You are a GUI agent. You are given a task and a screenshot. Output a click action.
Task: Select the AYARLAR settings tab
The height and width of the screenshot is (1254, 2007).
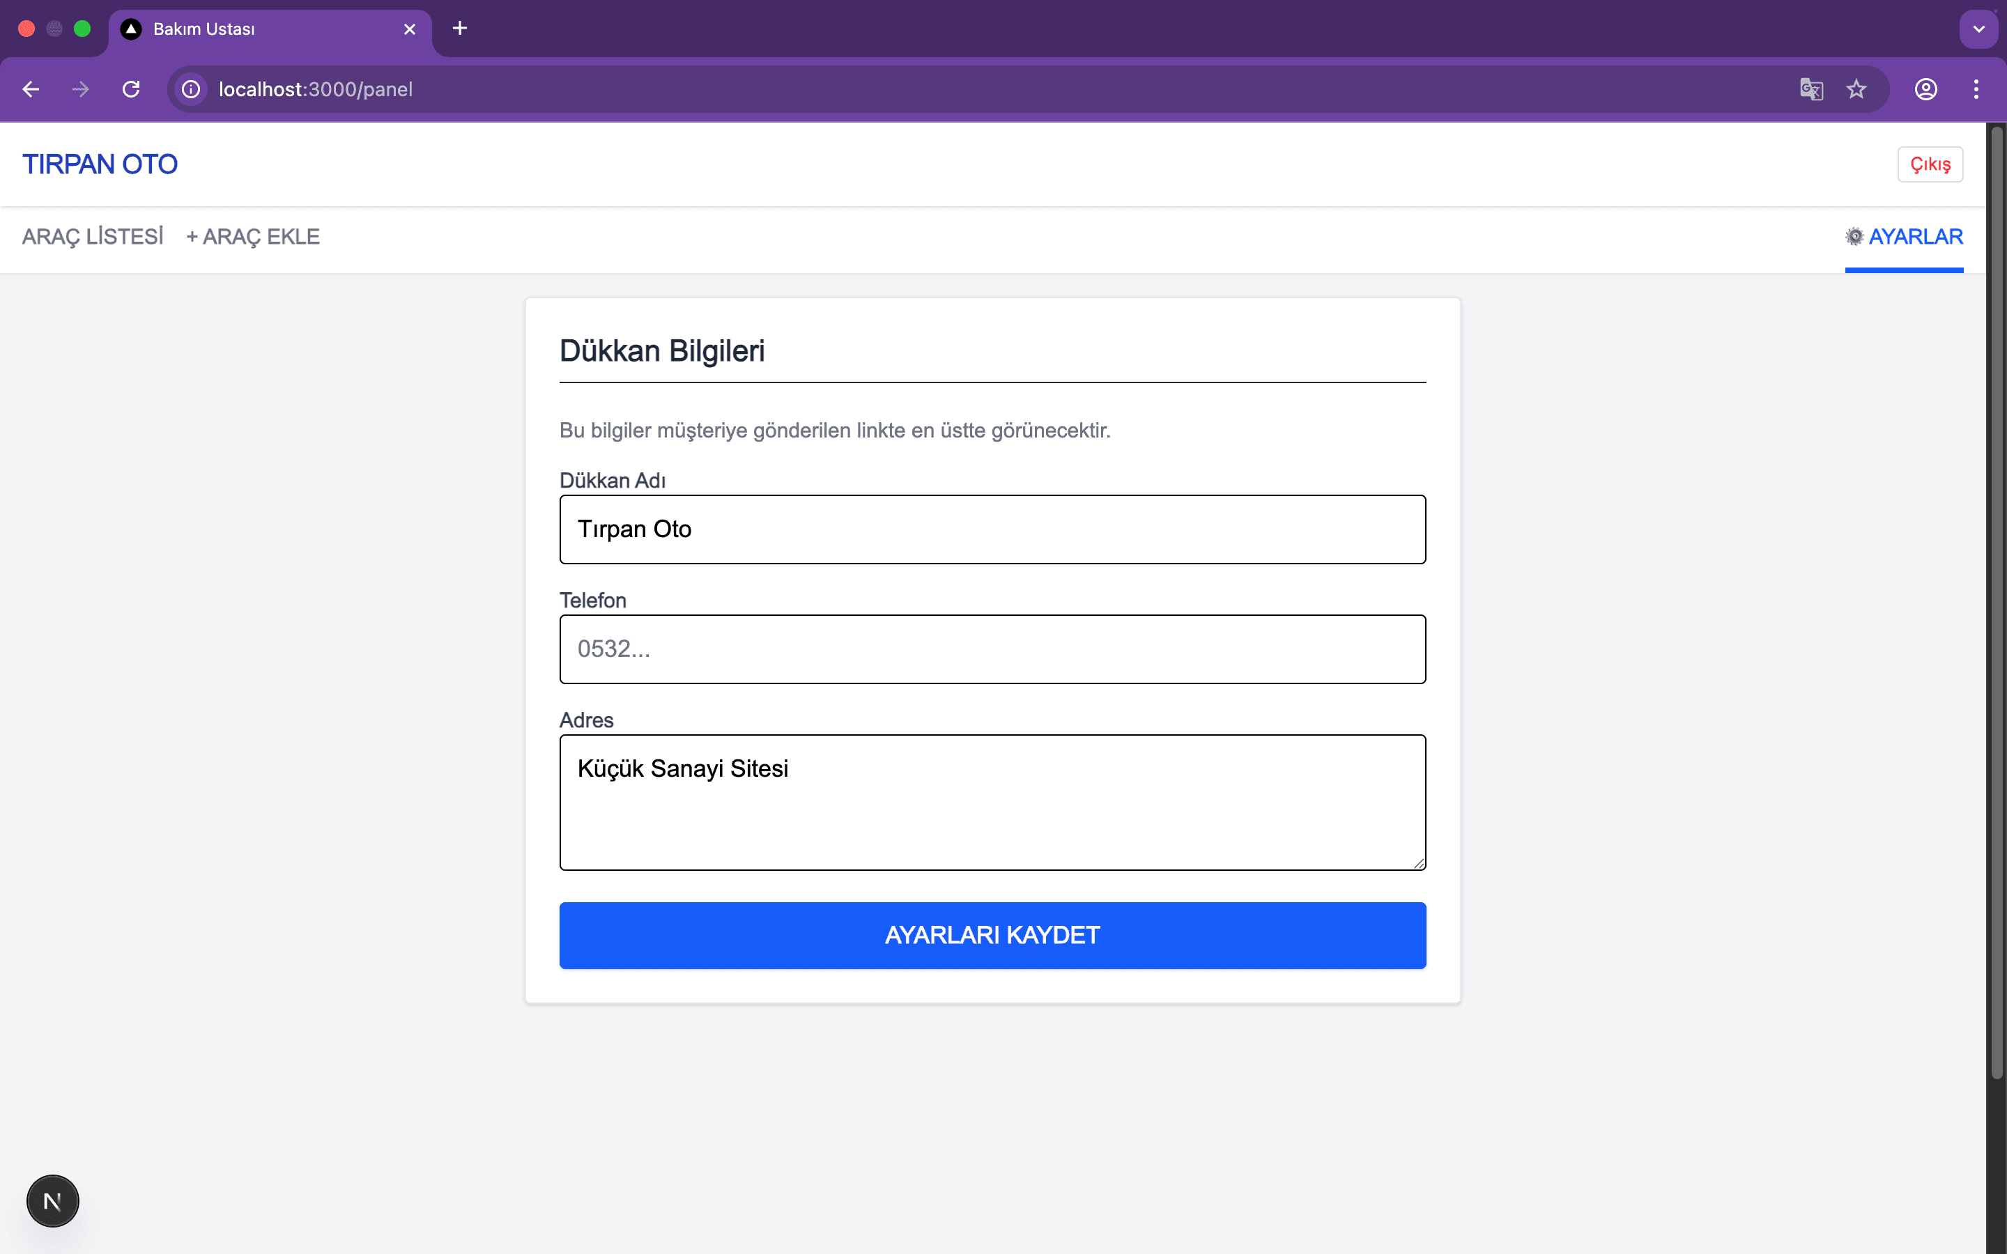click(1904, 237)
